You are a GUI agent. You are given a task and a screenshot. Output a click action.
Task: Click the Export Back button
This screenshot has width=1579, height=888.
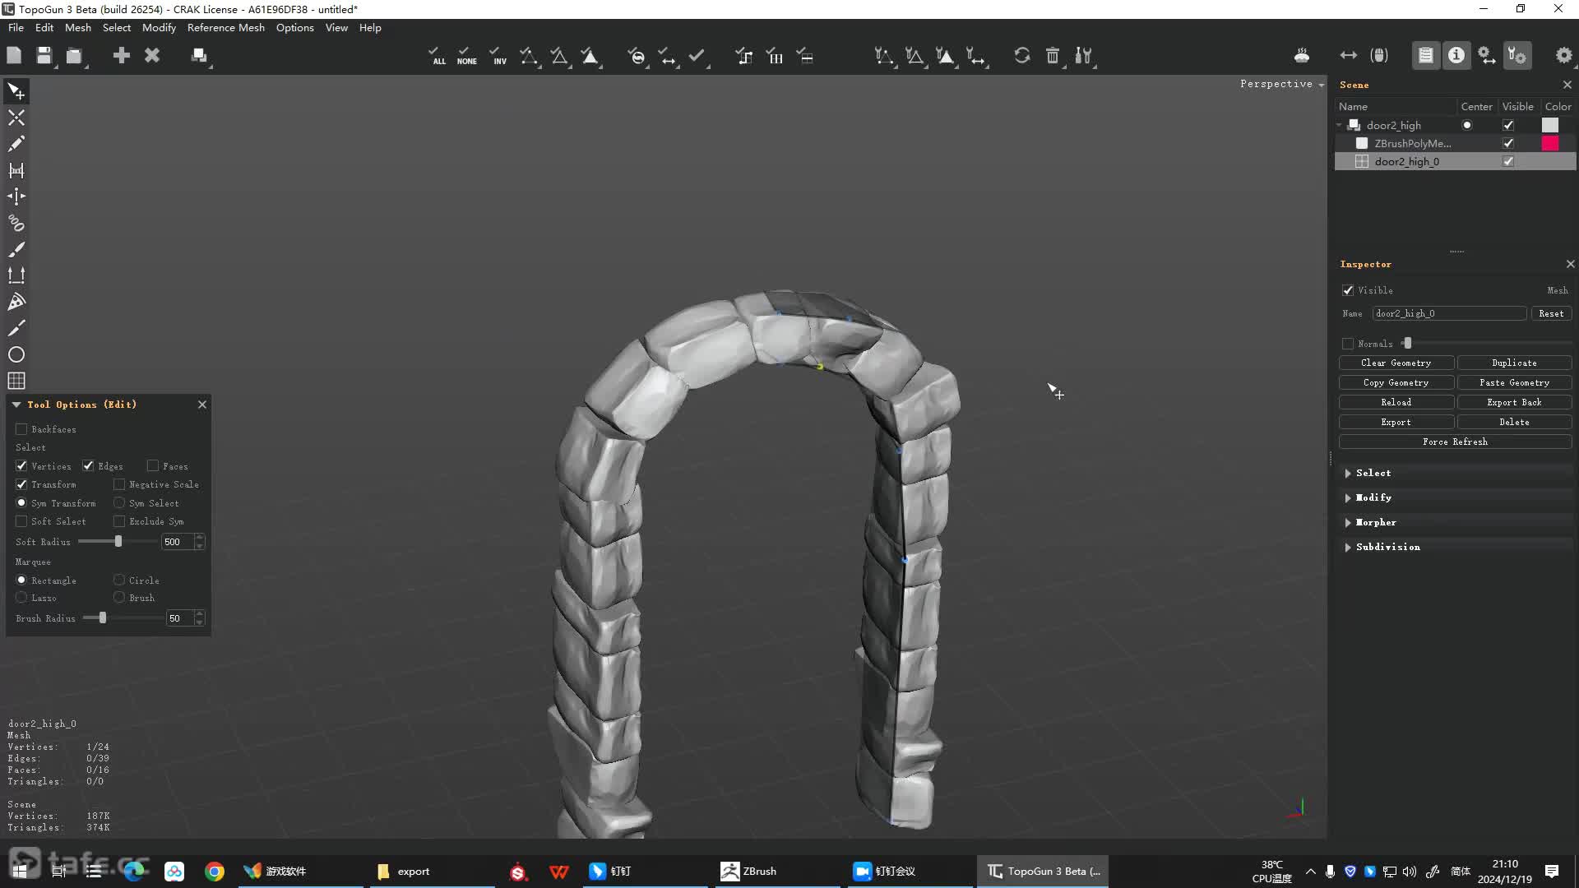coord(1514,402)
